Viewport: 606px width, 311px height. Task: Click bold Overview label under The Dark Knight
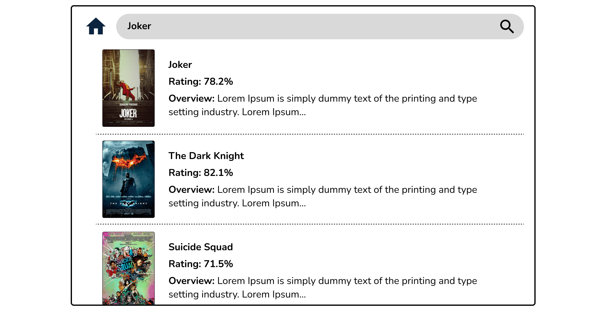[191, 190]
